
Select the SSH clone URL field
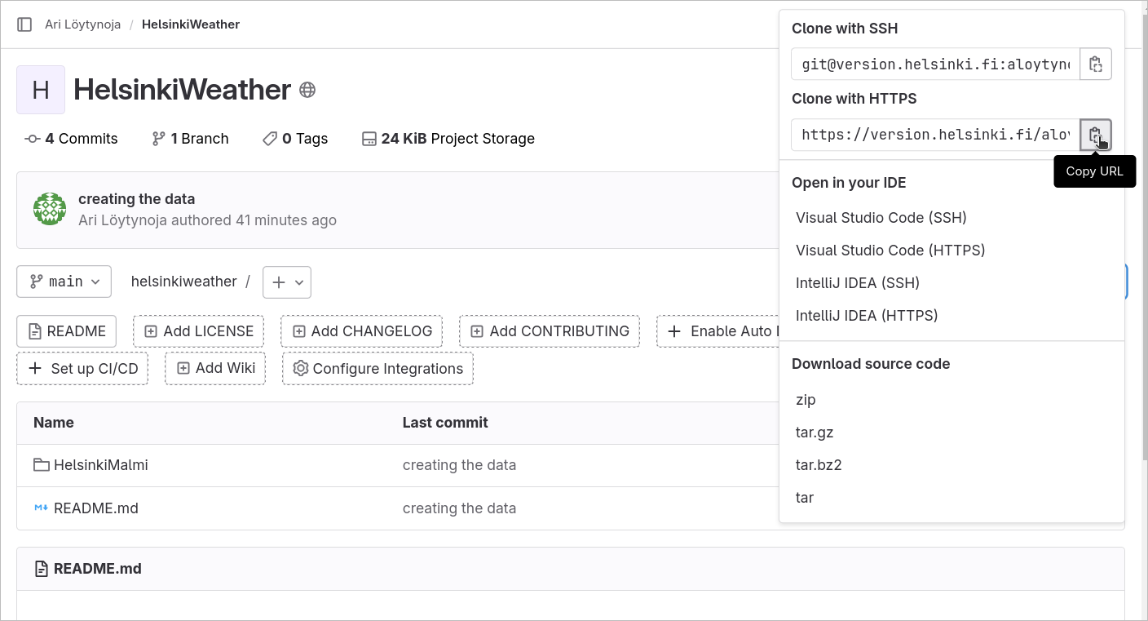pyautogui.click(x=935, y=64)
